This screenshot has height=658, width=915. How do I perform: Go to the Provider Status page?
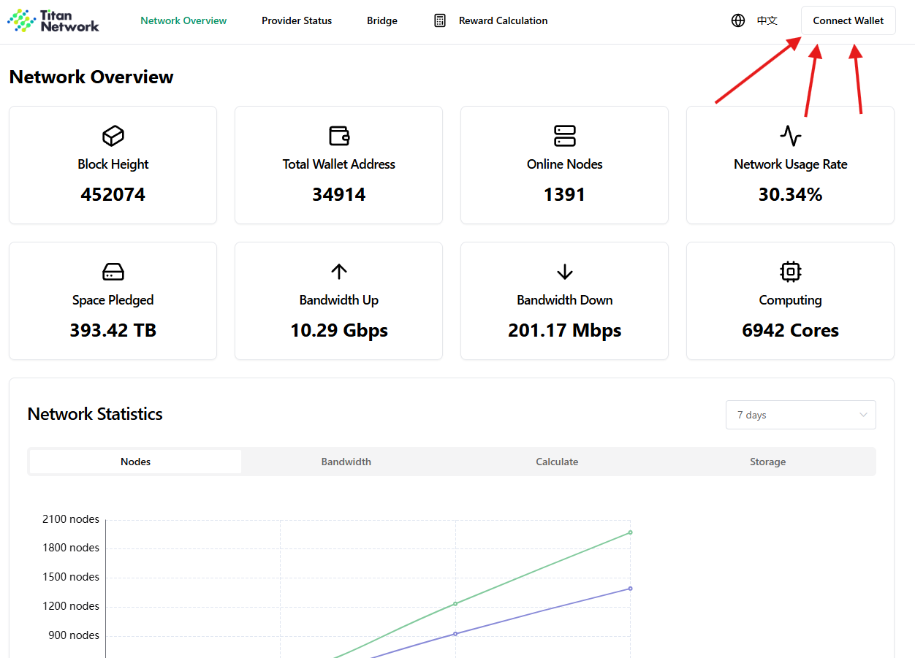(x=297, y=20)
